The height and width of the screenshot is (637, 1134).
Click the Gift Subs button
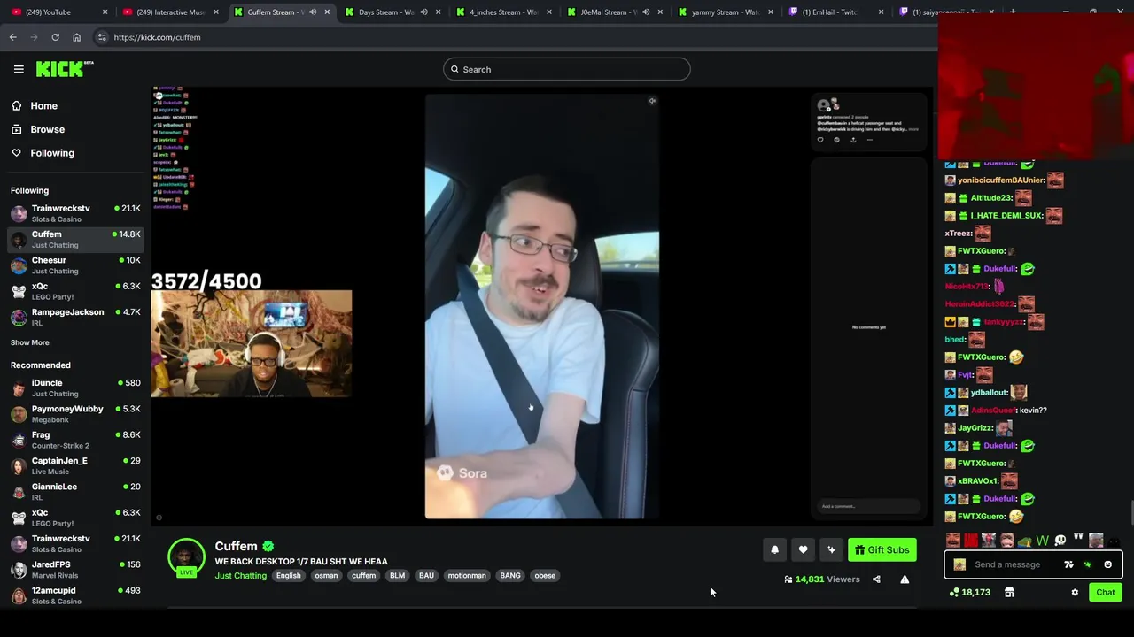(882, 550)
